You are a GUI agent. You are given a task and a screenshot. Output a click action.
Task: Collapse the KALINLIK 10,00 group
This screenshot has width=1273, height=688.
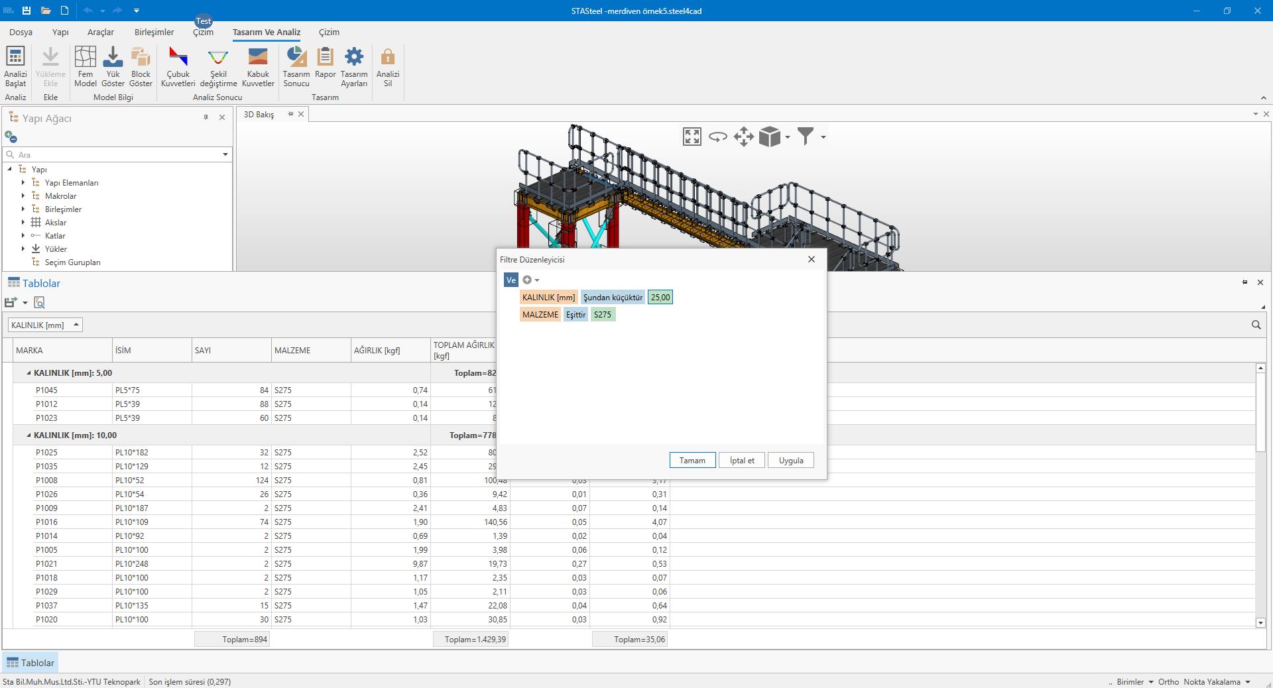click(29, 435)
